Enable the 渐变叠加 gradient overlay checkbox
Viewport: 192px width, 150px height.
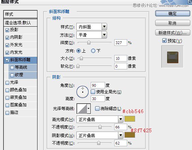(8, 98)
